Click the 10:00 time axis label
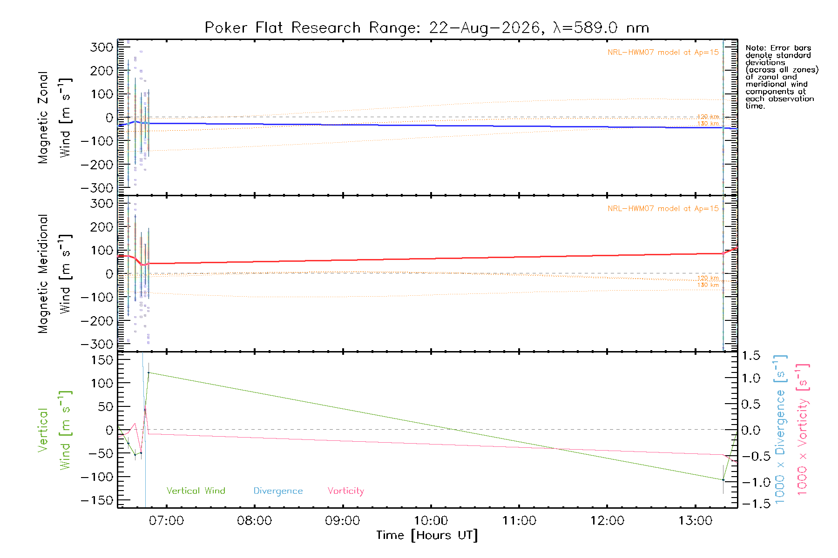Screen dimensions: 838x558 point(431,520)
